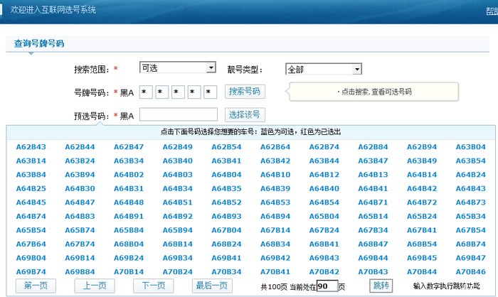The image size is (498, 297).
Task: Choose plate number A62B47
Action: pos(129,147)
